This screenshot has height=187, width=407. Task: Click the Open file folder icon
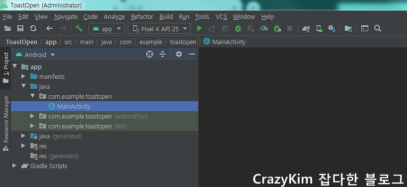tap(8, 28)
